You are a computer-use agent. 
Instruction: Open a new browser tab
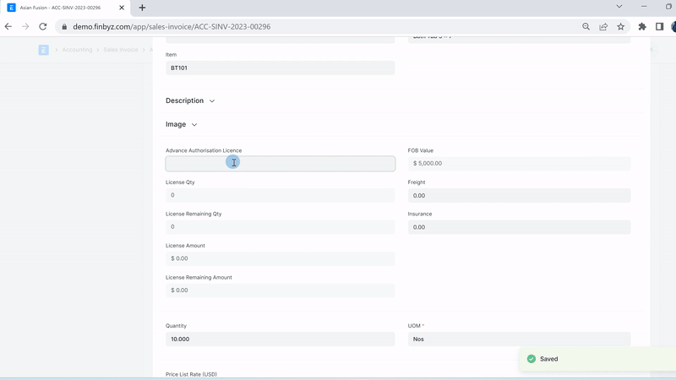142,8
